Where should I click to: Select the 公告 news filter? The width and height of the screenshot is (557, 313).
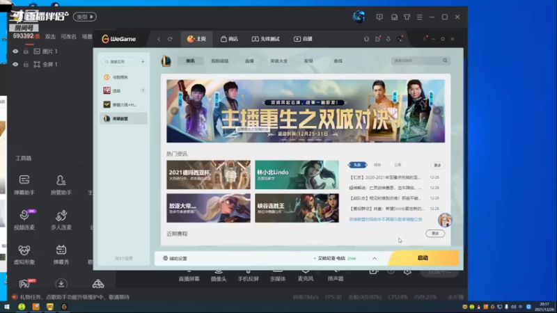pos(398,165)
